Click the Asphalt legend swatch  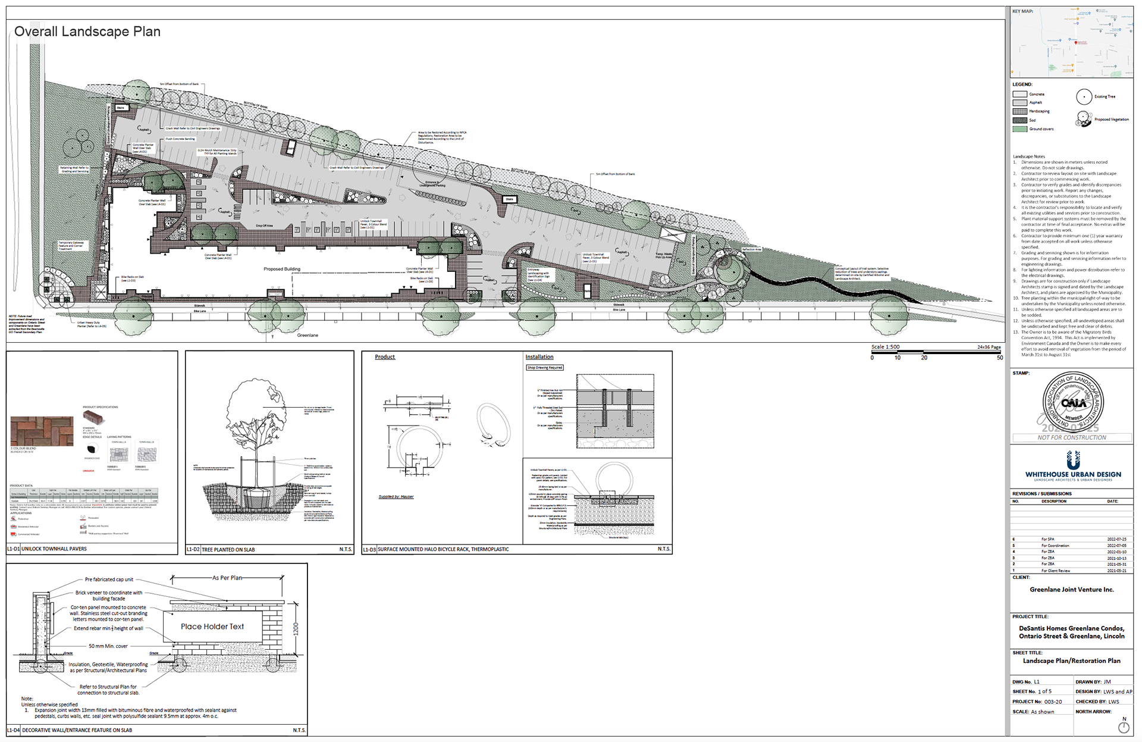pos(1019,102)
